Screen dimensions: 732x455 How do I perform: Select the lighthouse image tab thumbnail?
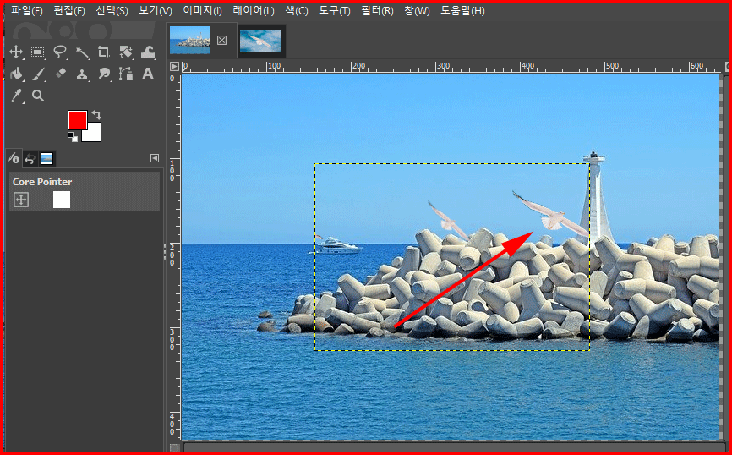pos(190,40)
